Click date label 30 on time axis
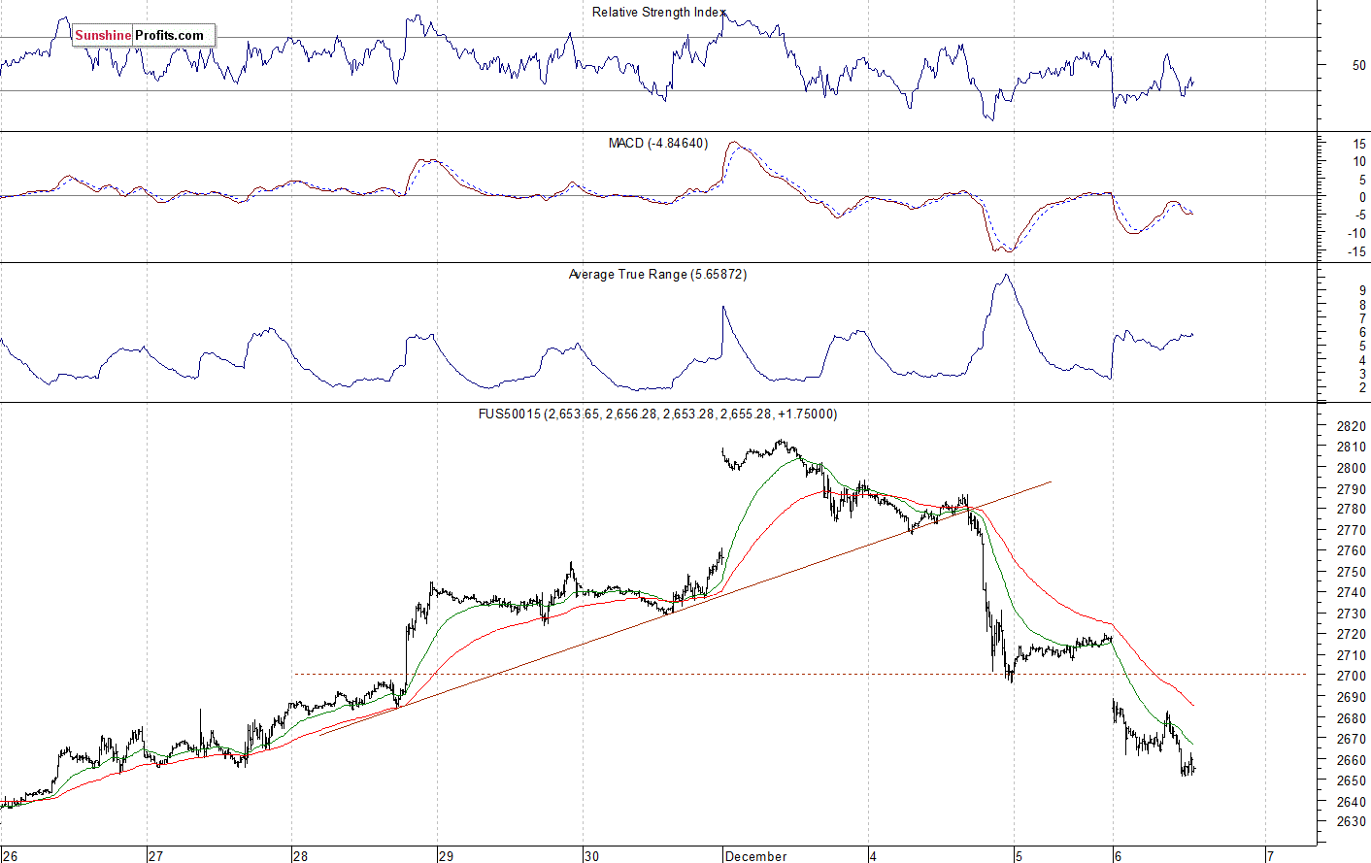1371x863 pixels. point(592,855)
